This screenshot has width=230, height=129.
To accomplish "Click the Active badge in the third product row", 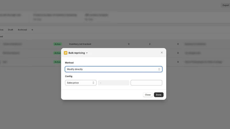I will click(57, 62).
